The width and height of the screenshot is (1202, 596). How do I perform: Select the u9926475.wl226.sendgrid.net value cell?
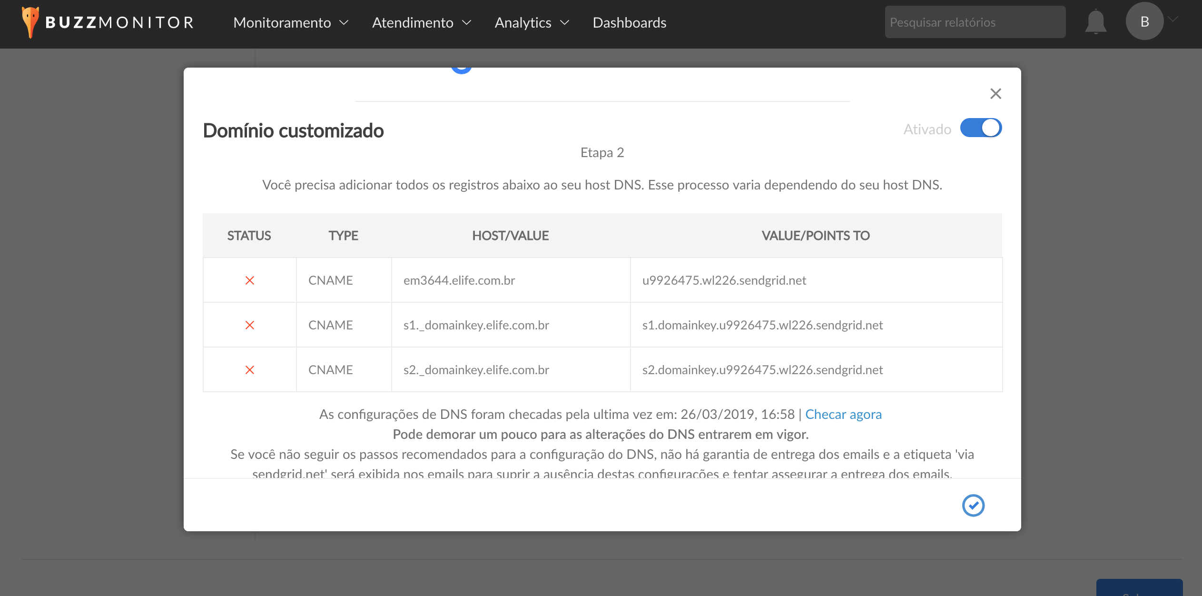724,280
